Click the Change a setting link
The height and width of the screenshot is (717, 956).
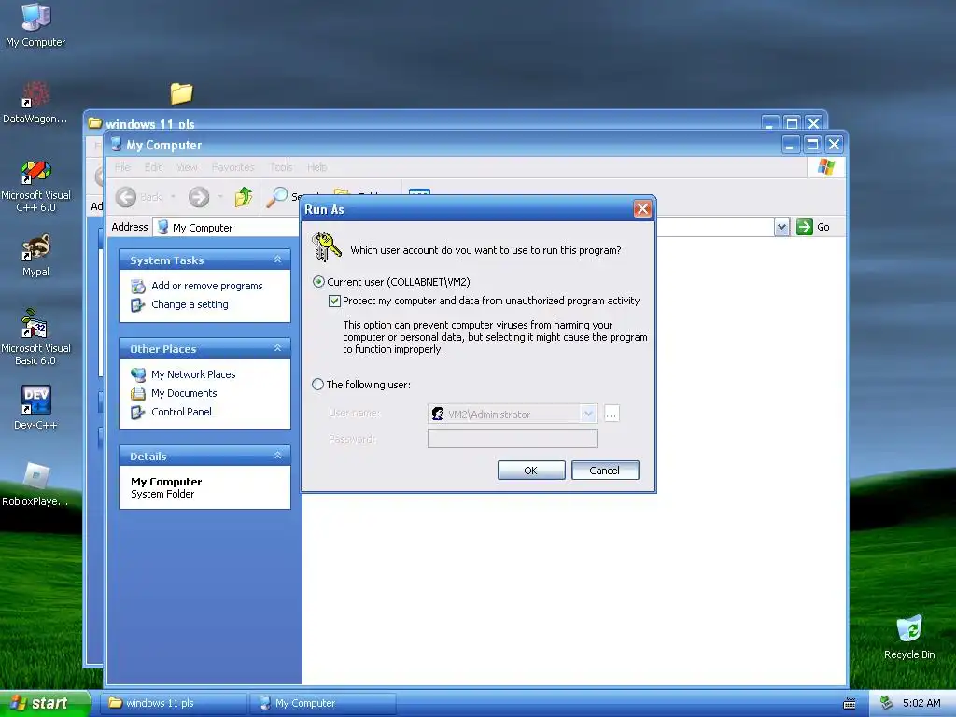(190, 305)
